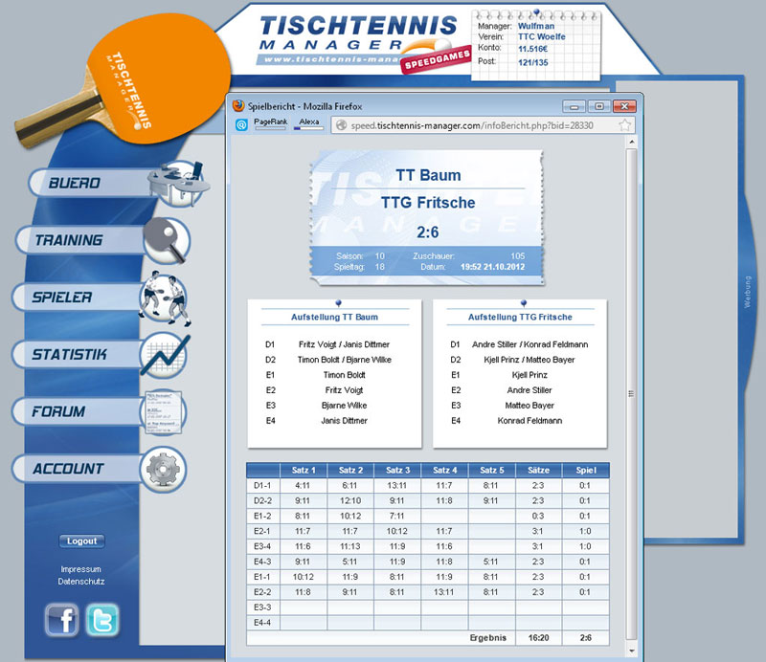Click the date 19:52 21.10.2012
The height and width of the screenshot is (662, 766).
(492, 267)
